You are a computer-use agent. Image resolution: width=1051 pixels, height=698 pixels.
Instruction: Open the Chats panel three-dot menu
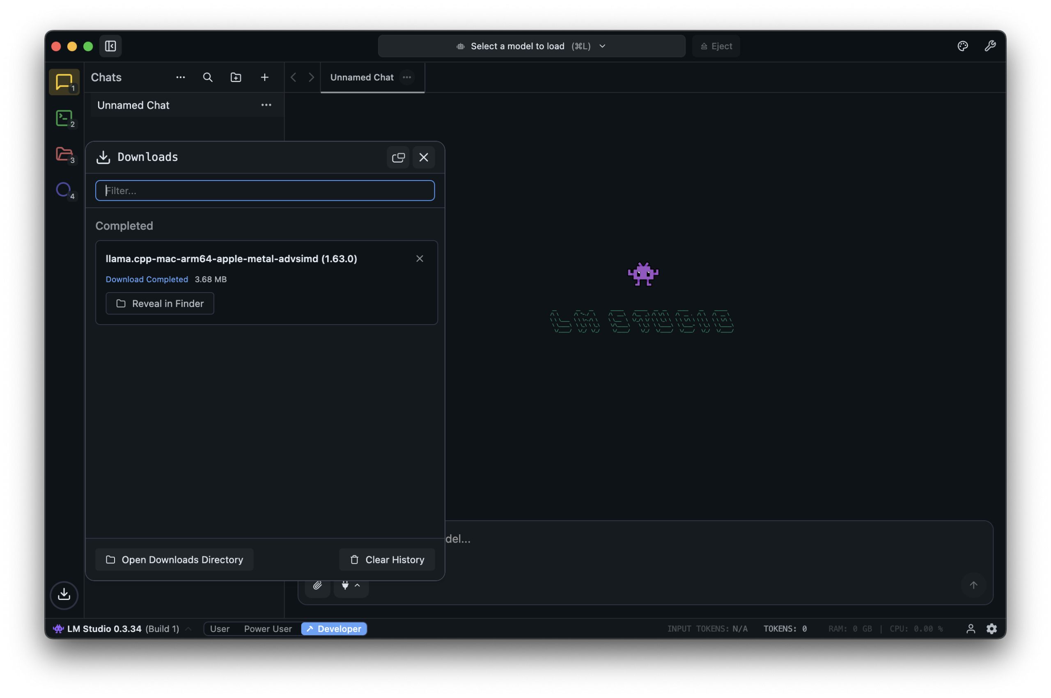180,78
